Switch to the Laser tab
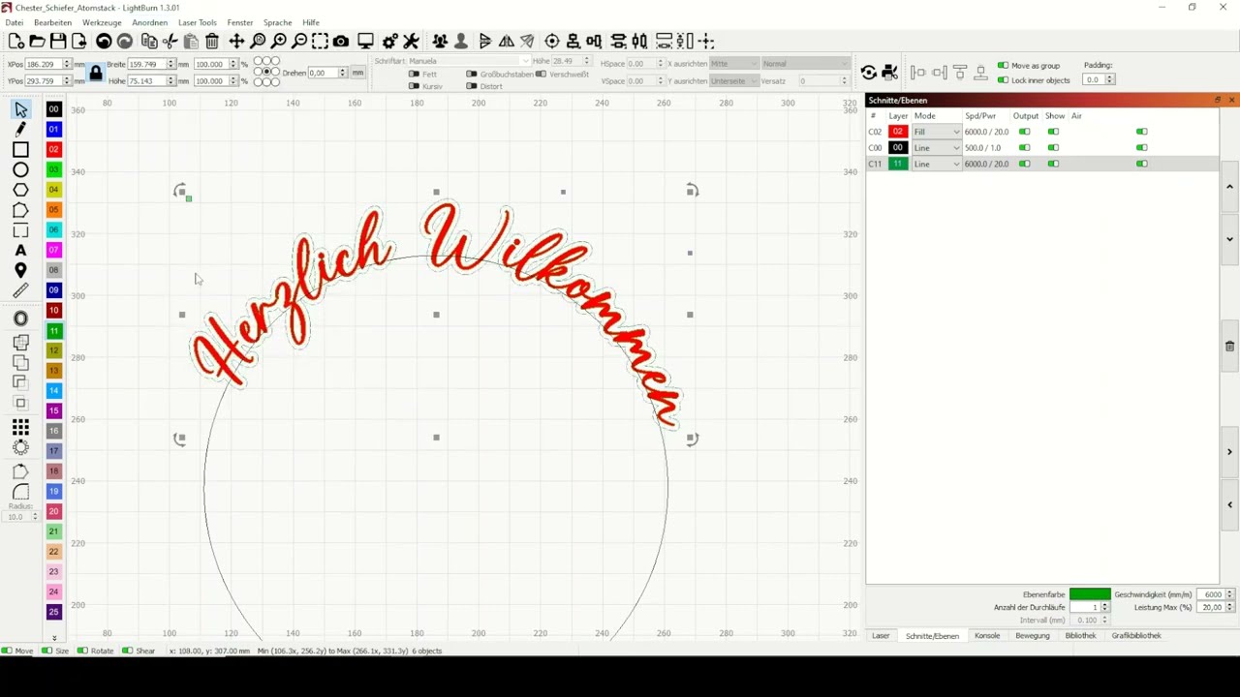This screenshot has width=1240, height=697. point(881,636)
